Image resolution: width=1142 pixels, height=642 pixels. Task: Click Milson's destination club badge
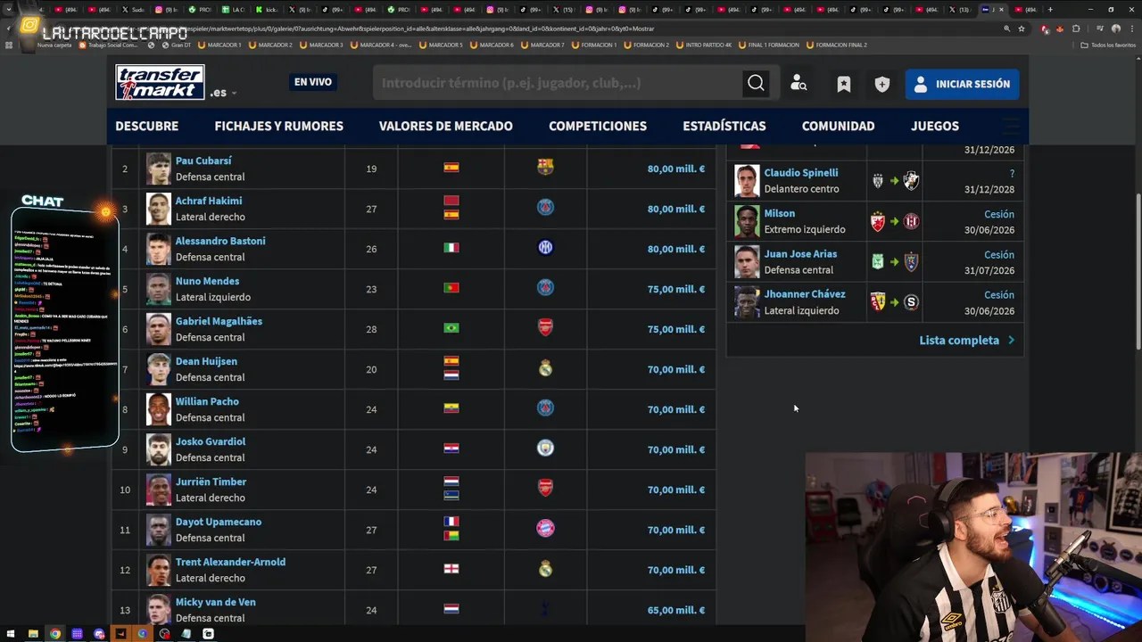click(x=911, y=221)
